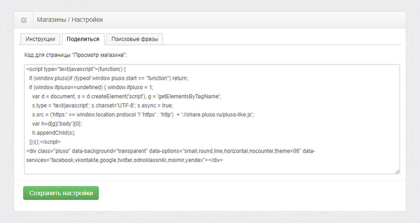
Task: Click the line h.appendChild(s);
Action: (54, 133)
